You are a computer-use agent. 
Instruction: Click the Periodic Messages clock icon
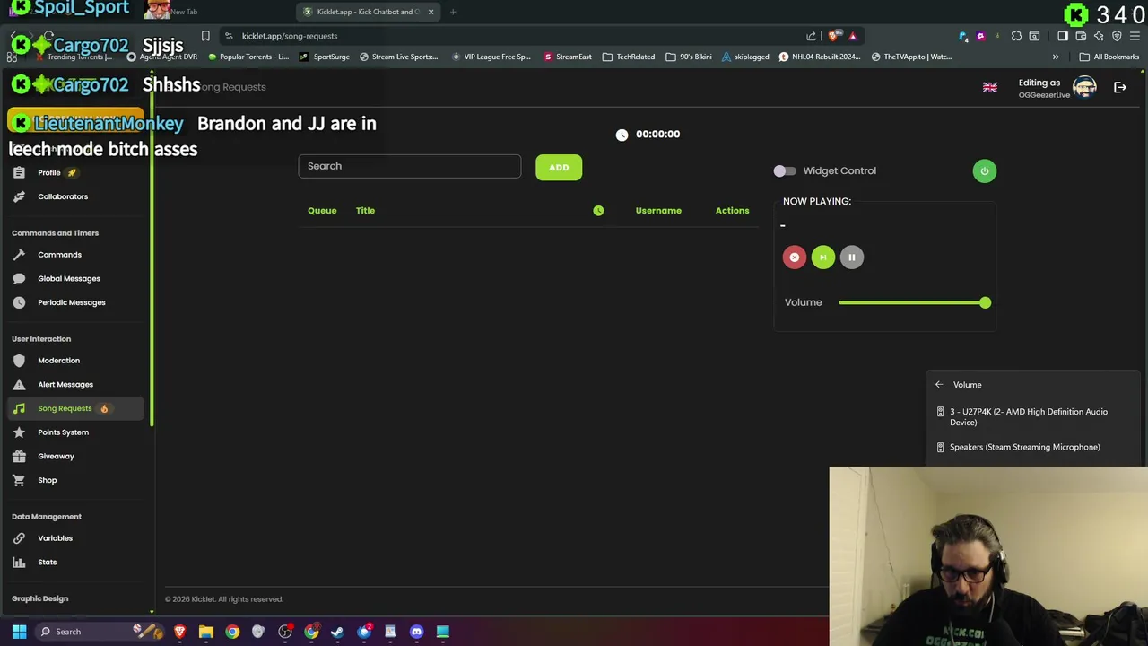point(19,302)
